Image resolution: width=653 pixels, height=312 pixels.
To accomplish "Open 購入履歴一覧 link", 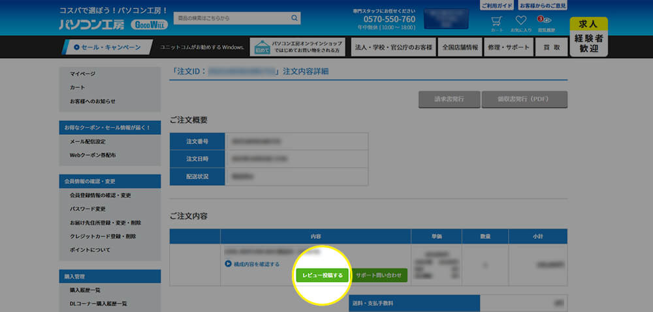I will [85, 290].
